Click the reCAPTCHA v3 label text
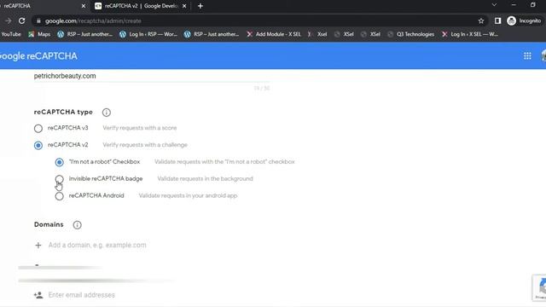Screen dimensions: 546x307 [68, 128]
